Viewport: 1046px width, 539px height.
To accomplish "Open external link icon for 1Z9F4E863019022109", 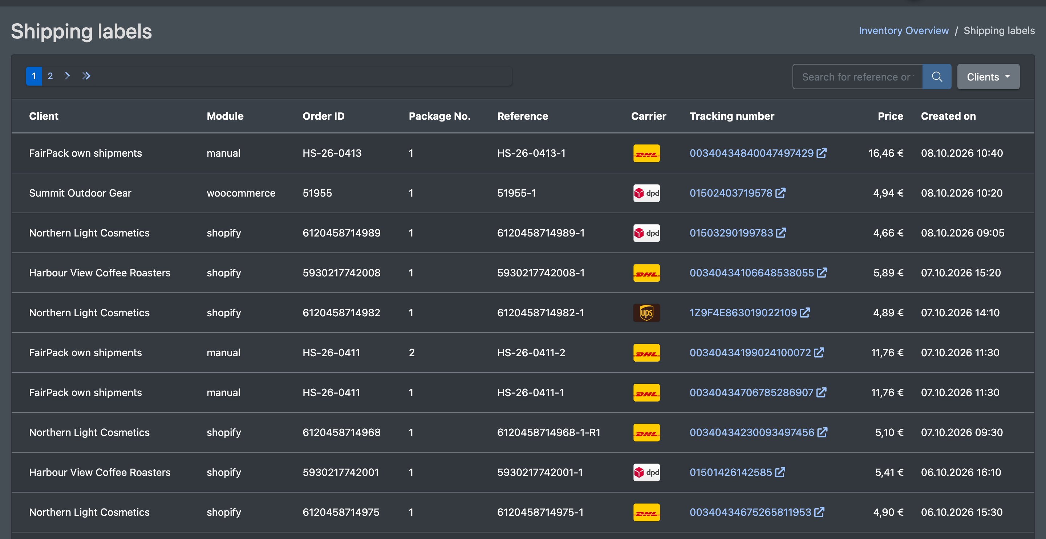I will coord(805,312).
